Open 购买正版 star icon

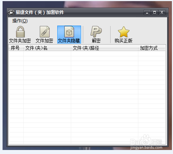click(124, 32)
